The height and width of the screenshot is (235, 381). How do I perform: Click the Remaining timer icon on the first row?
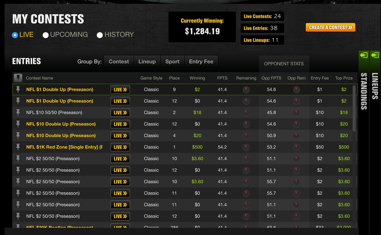(x=246, y=89)
